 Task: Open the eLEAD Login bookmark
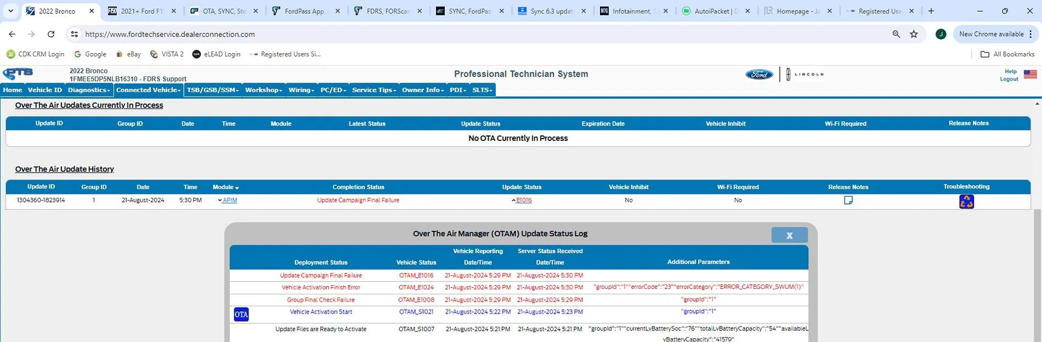point(216,54)
